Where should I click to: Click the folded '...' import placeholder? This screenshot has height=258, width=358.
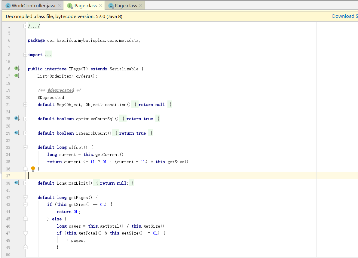pyautogui.click(x=48, y=54)
